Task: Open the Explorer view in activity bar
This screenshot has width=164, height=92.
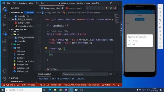Action: [x=4, y=9]
